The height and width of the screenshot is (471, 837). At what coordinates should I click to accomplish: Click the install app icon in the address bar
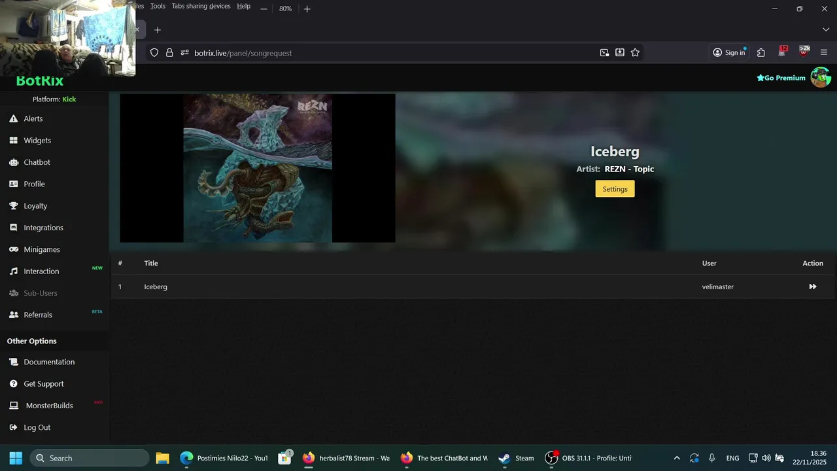coord(619,52)
